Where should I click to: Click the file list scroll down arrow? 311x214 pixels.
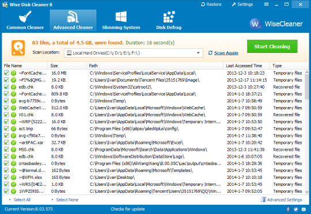click(x=306, y=192)
